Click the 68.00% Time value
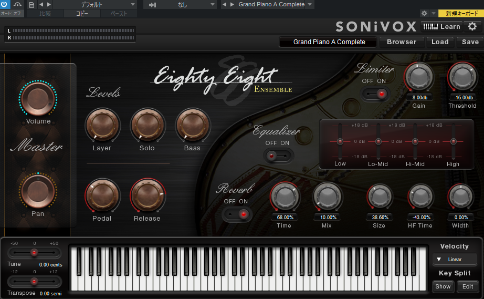The height and width of the screenshot is (299, 484). 285,218
